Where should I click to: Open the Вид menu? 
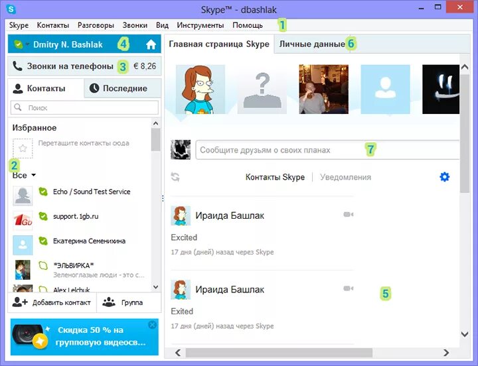coord(162,25)
